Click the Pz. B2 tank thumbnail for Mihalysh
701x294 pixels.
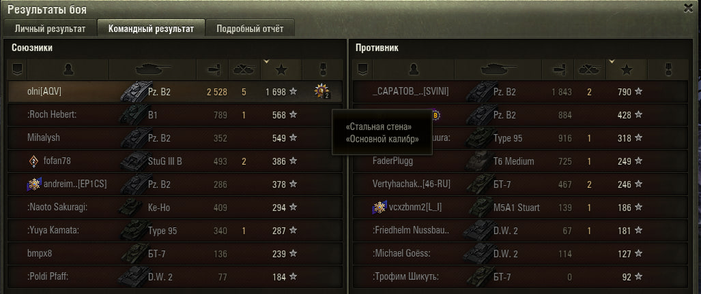coord(136,138)
